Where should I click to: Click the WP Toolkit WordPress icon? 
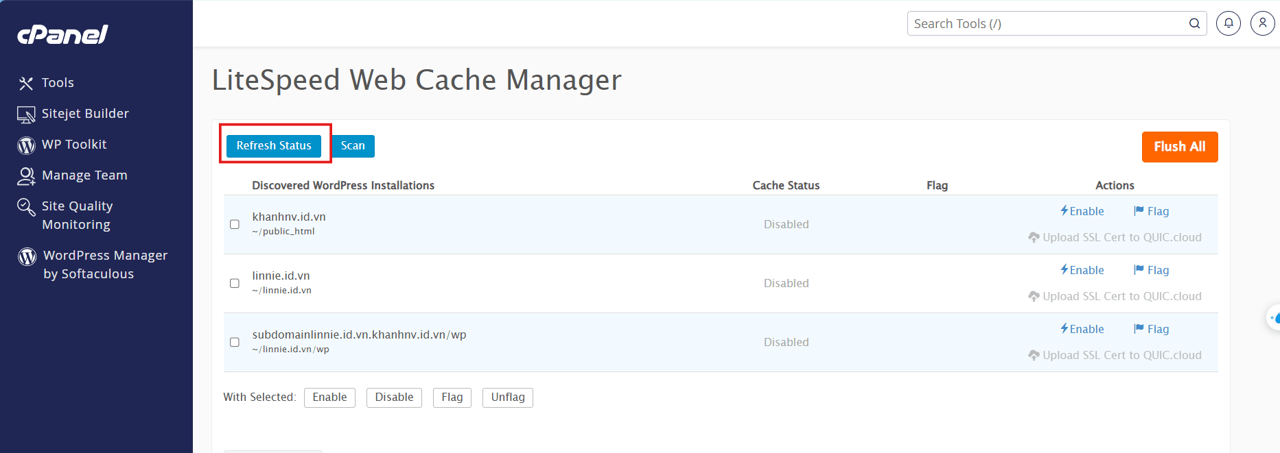[x=26, y=145]
